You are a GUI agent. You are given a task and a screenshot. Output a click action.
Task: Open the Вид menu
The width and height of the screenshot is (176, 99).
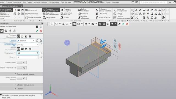coord(24,2)
